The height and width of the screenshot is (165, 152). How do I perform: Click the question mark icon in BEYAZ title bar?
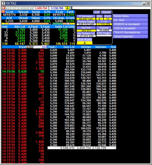(x=4, y=3)
